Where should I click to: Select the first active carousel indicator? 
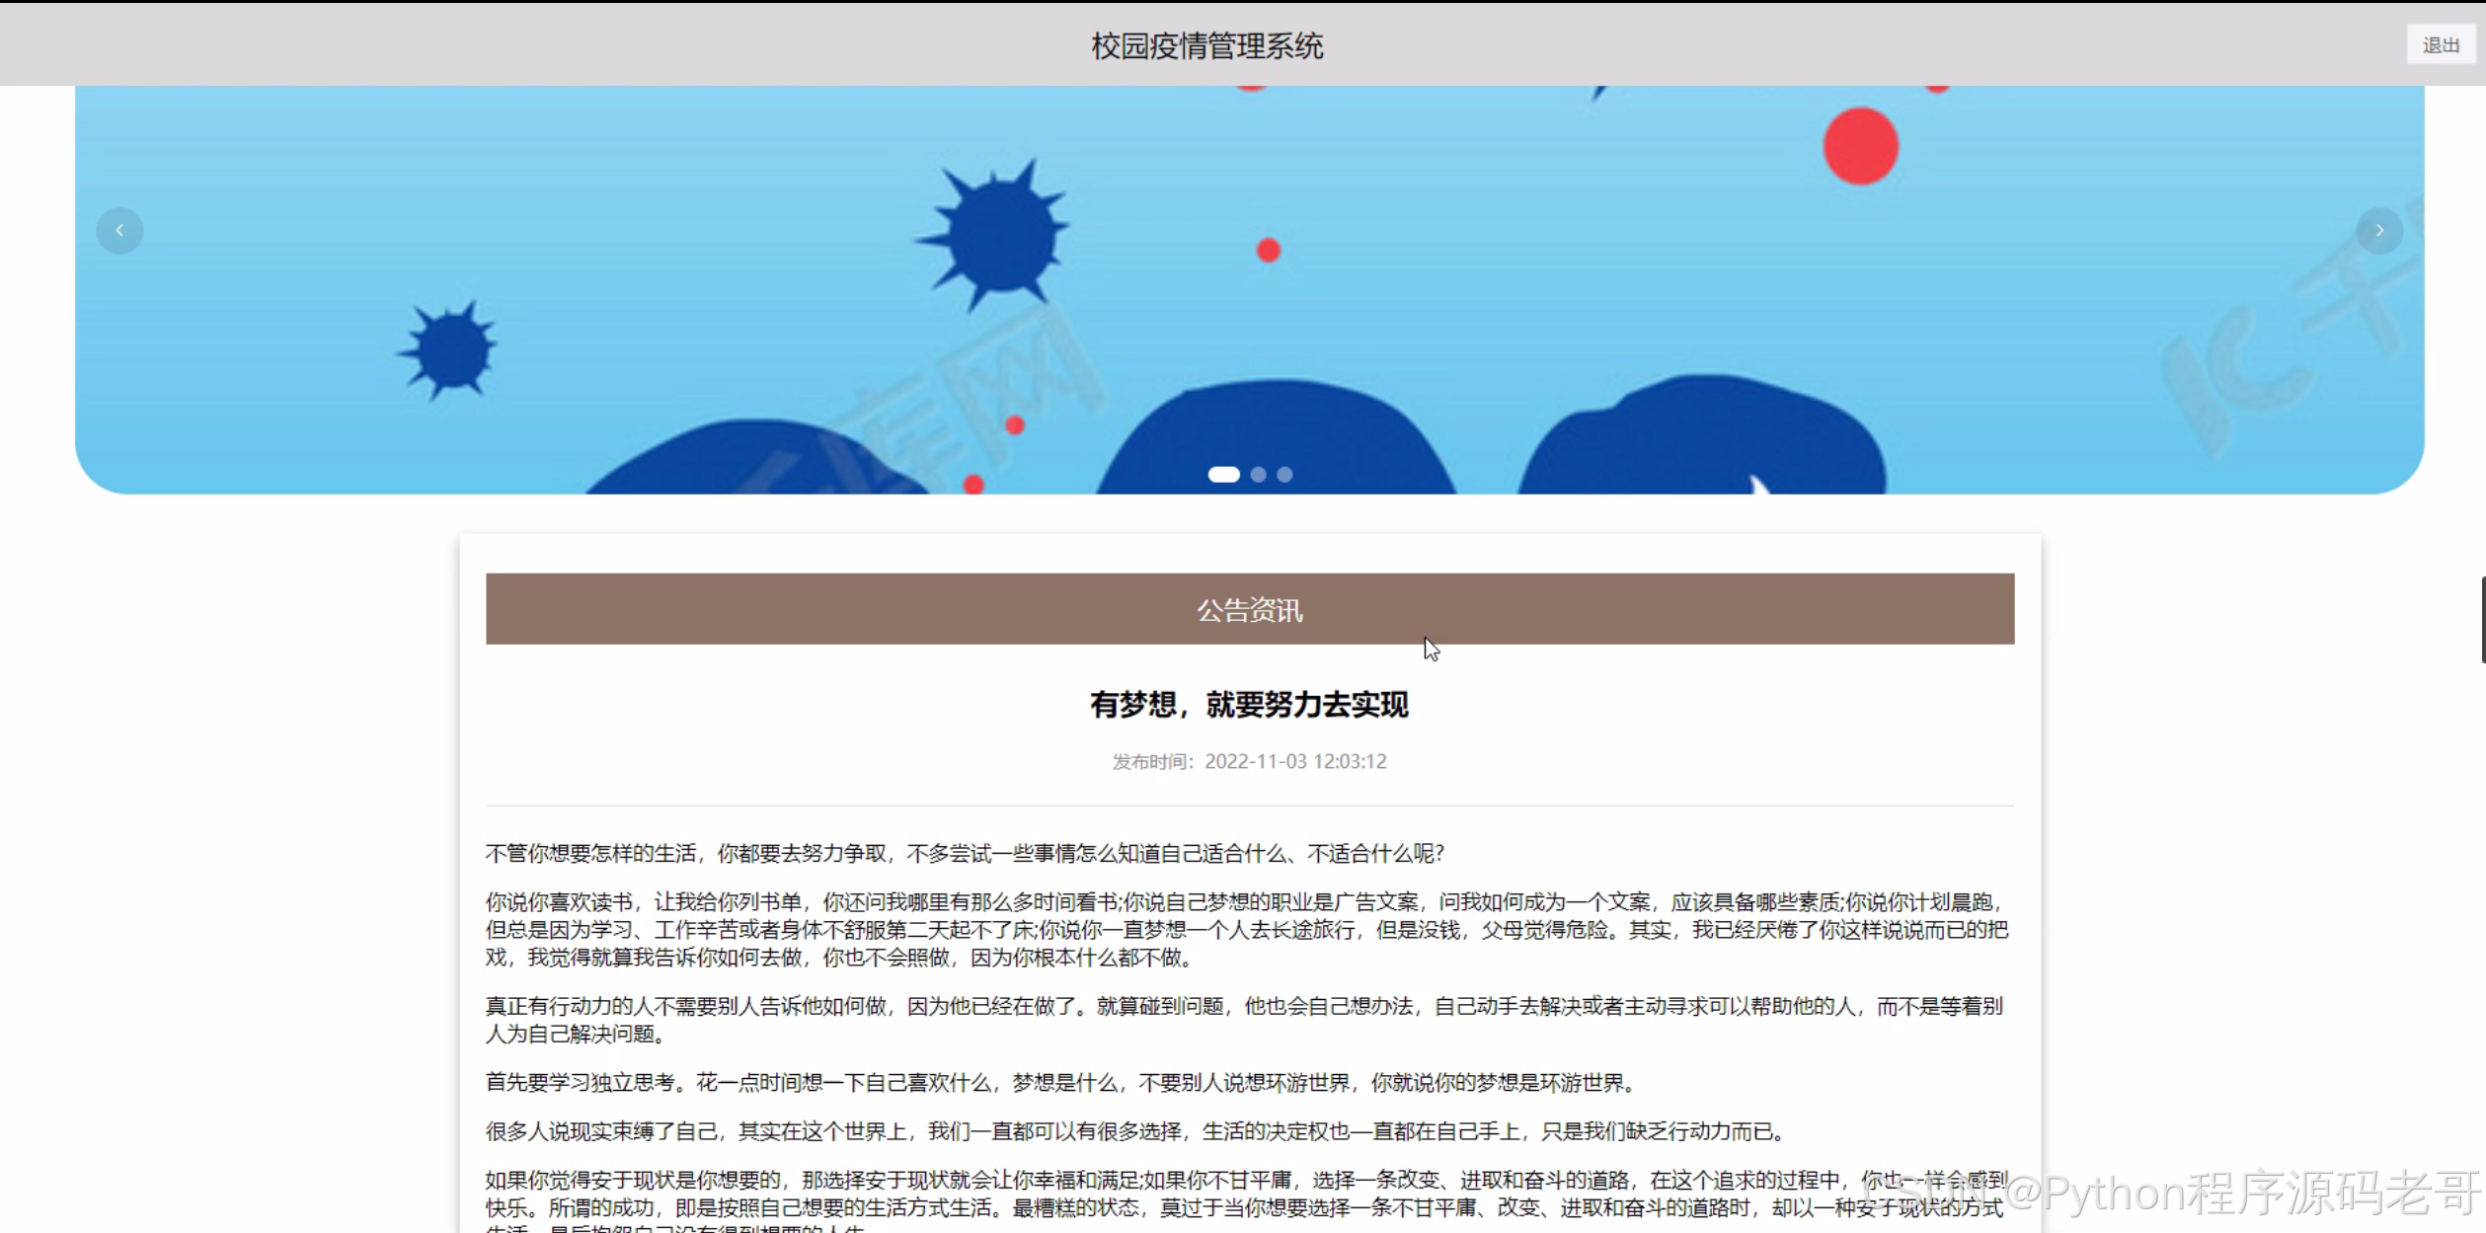(1223, 475)
